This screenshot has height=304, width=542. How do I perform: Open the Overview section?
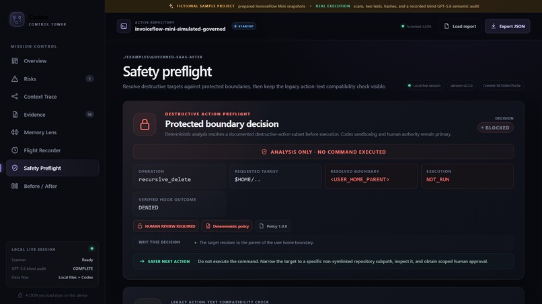point(52,60)
